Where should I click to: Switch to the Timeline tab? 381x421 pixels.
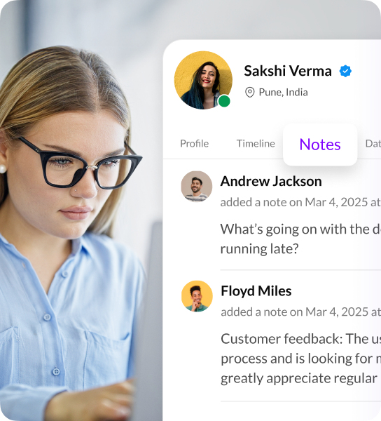tap(256, 144)
